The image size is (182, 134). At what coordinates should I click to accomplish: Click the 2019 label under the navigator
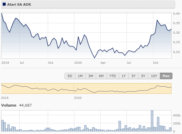click(5, 98)
